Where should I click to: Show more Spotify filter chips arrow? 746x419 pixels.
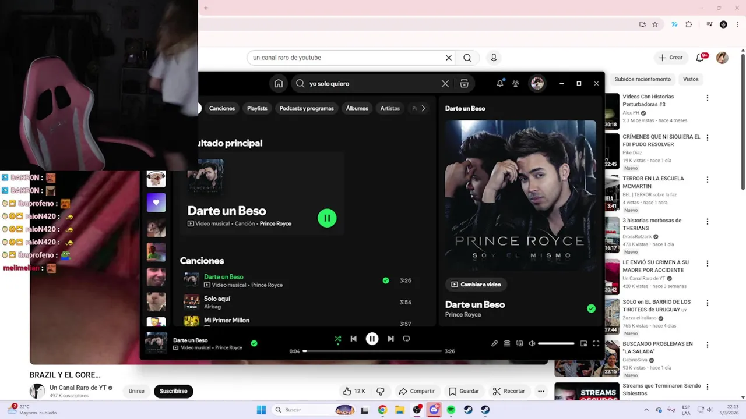click(423, 108)
